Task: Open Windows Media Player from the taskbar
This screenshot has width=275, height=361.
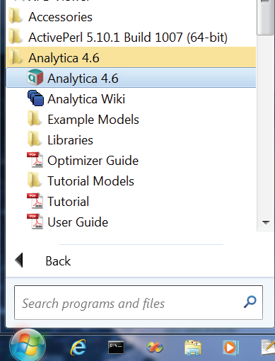Action: [231, 348]
